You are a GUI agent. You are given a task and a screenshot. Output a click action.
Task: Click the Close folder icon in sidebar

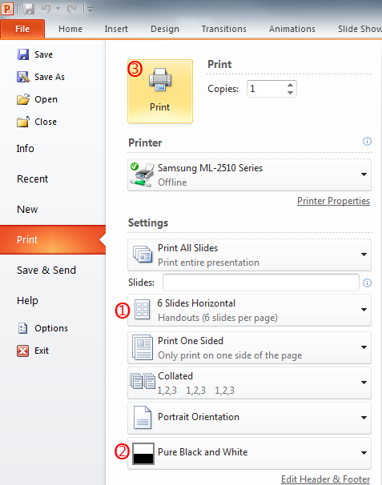(x=23, y=122)
